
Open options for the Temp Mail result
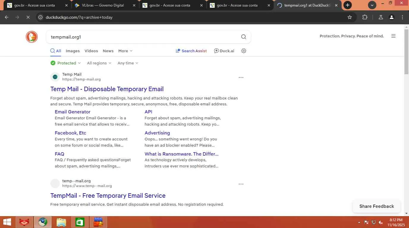pyautogui.click(x=241, y=77)
